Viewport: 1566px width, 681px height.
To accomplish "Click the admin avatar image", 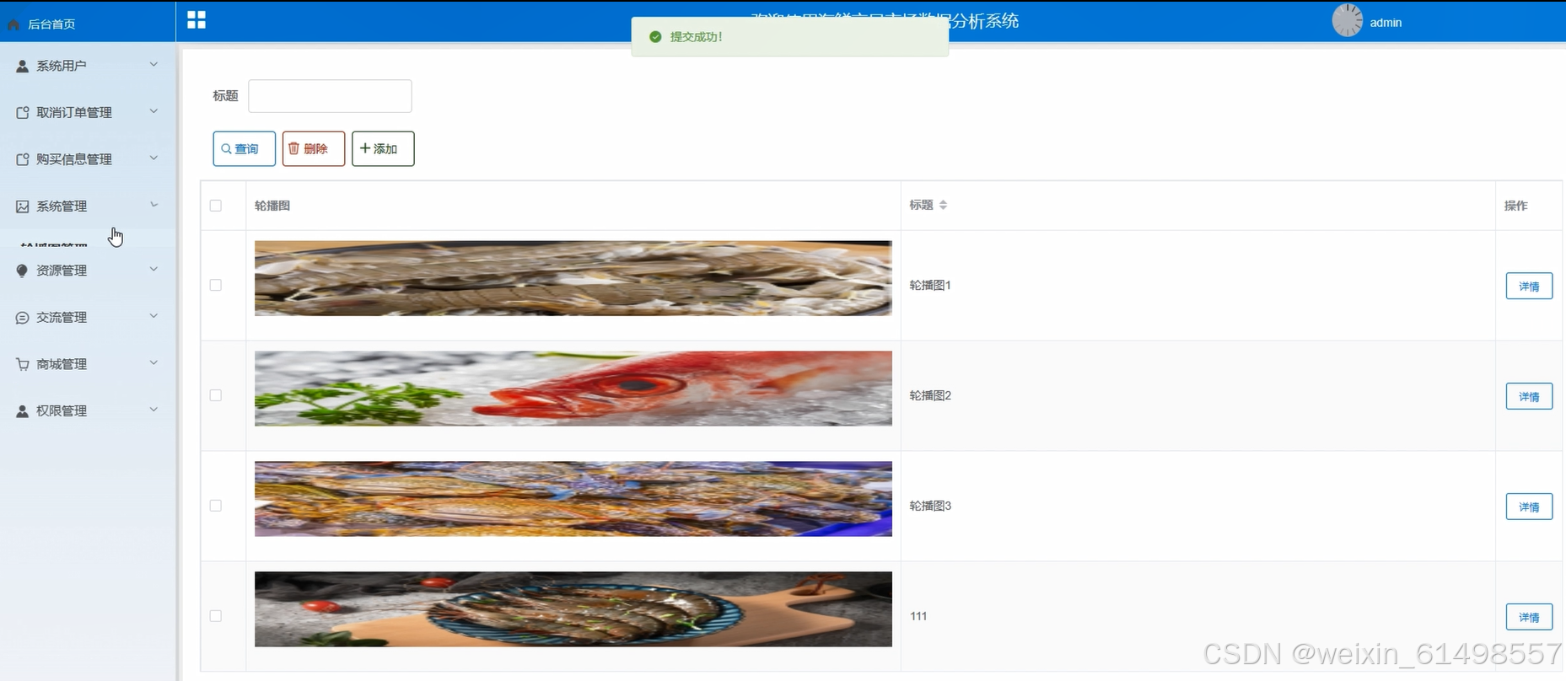I will (1347, 21).
